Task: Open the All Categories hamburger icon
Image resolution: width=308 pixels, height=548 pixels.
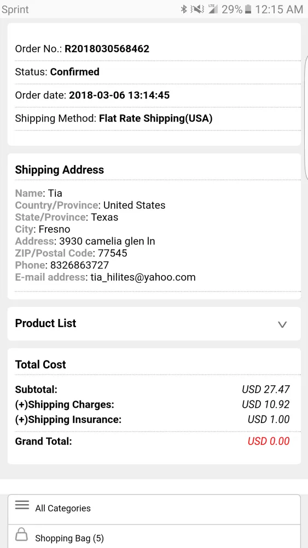Action: click(22, 505)
